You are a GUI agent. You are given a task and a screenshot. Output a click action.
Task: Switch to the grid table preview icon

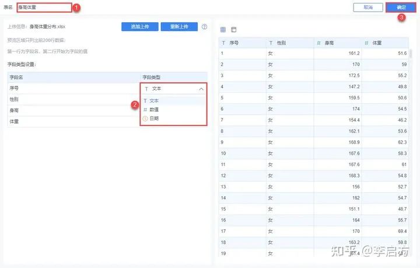(223, 29)
